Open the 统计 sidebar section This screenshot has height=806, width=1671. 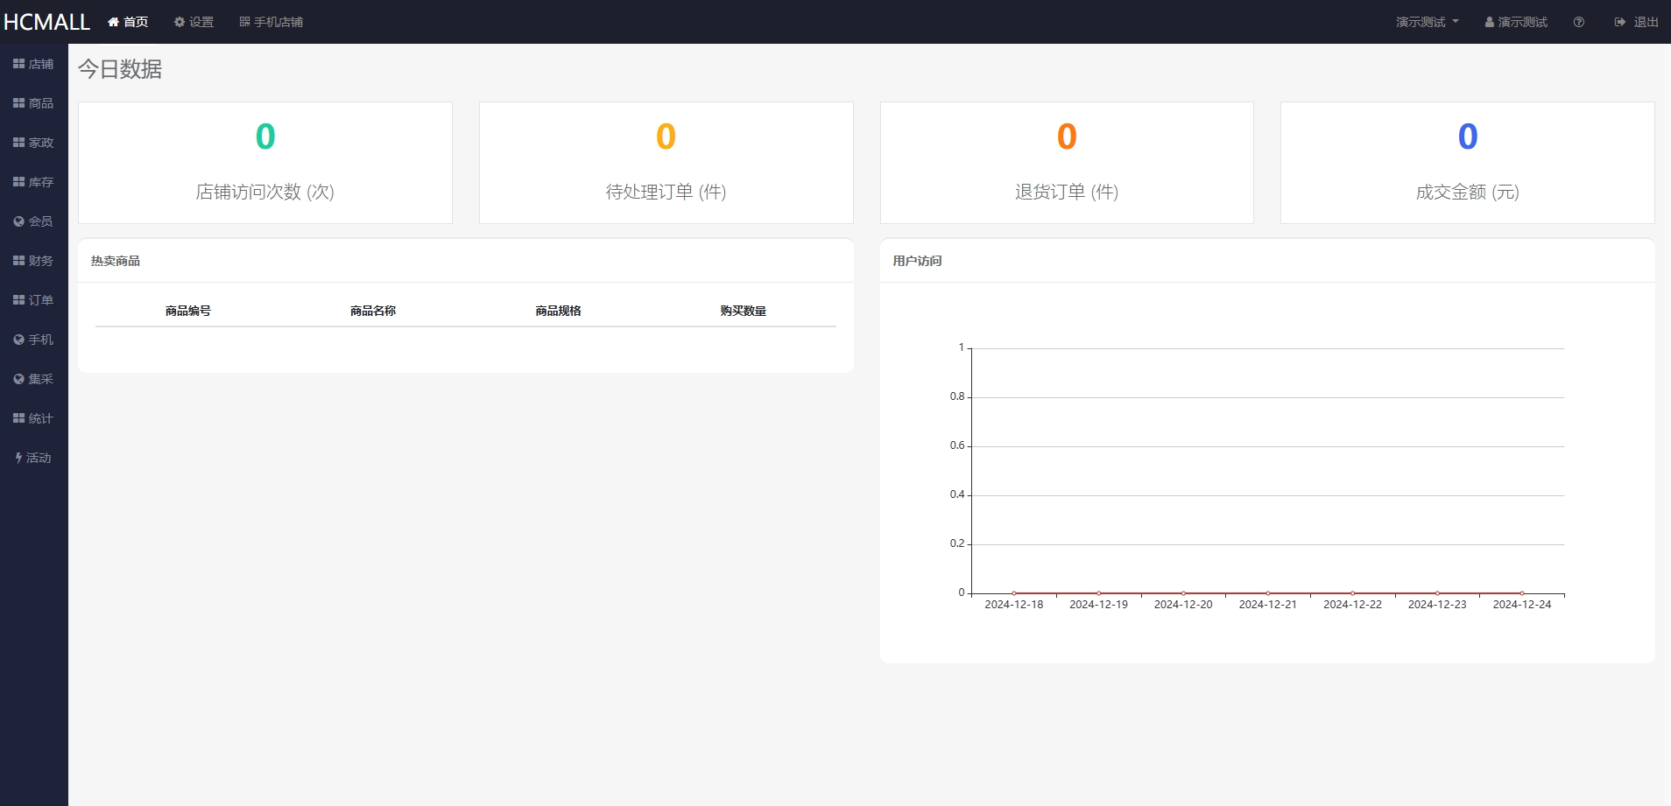tap(33, 418)
